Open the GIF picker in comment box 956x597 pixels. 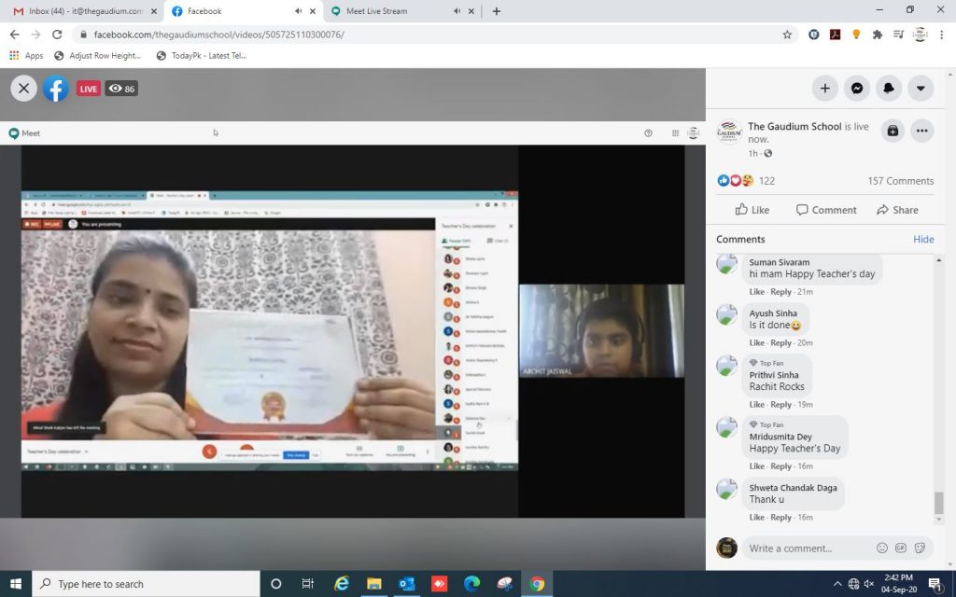pyautogui.click(x=901, y=548)
